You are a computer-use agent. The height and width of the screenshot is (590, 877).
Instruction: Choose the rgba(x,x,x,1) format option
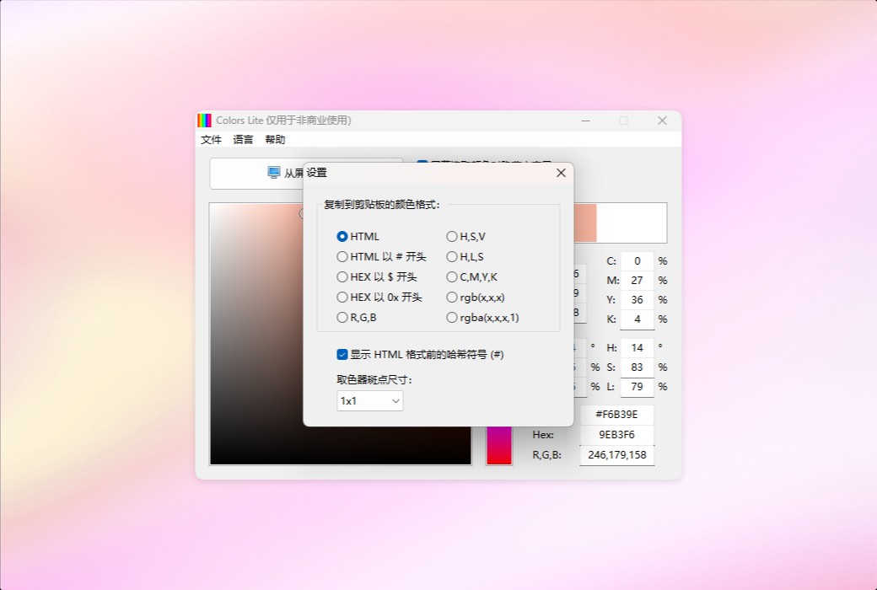(452, 318)
